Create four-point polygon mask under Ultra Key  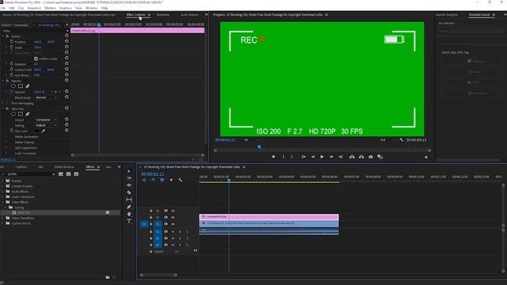21,114
